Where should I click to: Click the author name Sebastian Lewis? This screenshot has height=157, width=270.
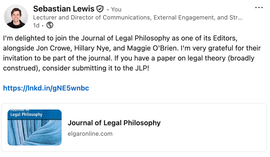pos(64,9)
